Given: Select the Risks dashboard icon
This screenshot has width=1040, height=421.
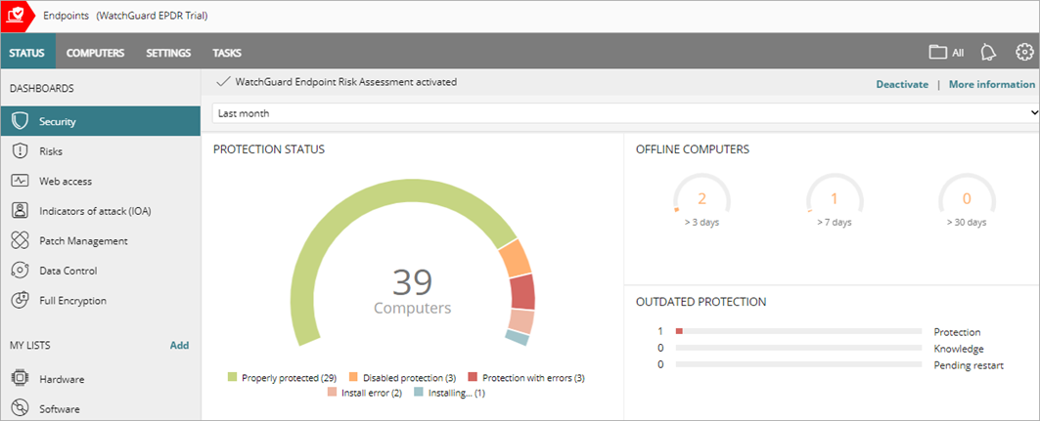Looking at the screenshot, I should (x=20, y=151).
